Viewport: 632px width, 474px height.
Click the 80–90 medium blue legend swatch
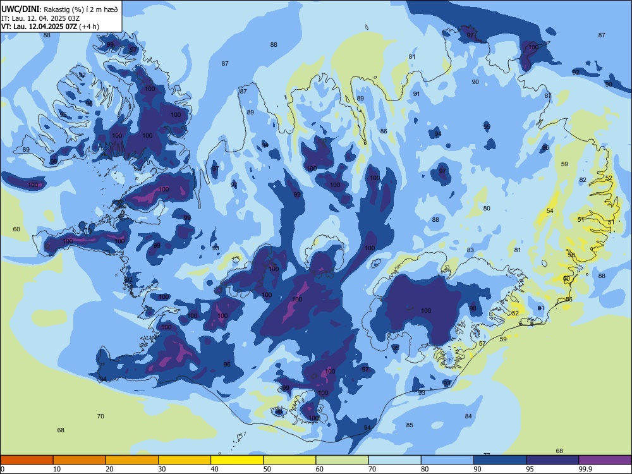tap(447, 460)
